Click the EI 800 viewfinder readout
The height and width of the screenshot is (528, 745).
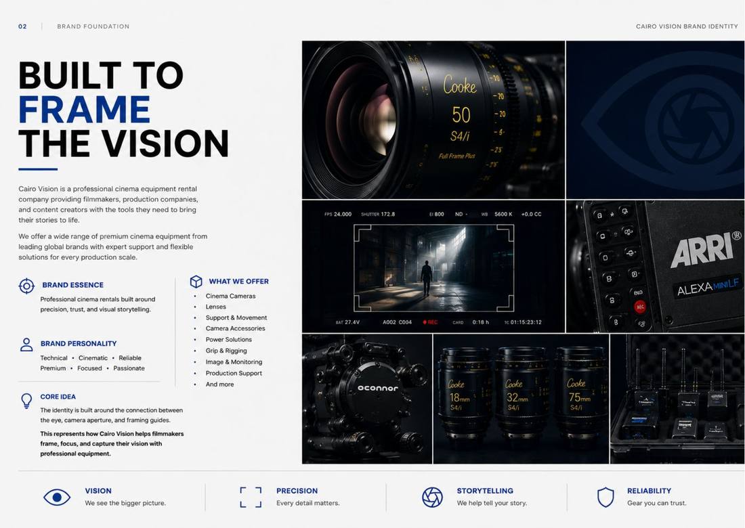[437, 214]
